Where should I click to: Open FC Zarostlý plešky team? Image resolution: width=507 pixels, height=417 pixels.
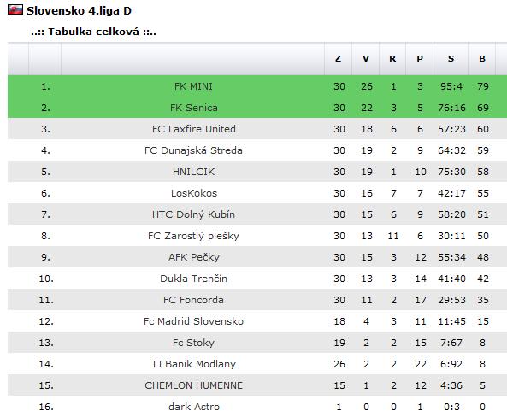click(193, 236)
